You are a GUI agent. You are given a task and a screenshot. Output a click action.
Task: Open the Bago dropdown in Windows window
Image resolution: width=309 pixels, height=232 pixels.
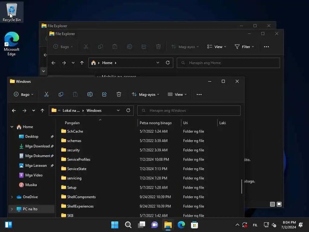(24, 95)
